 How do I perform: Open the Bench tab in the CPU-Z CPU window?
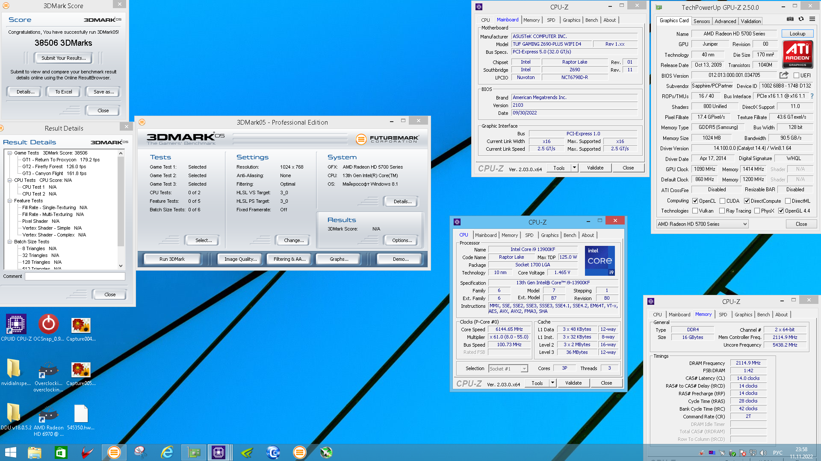coord(570,235)
